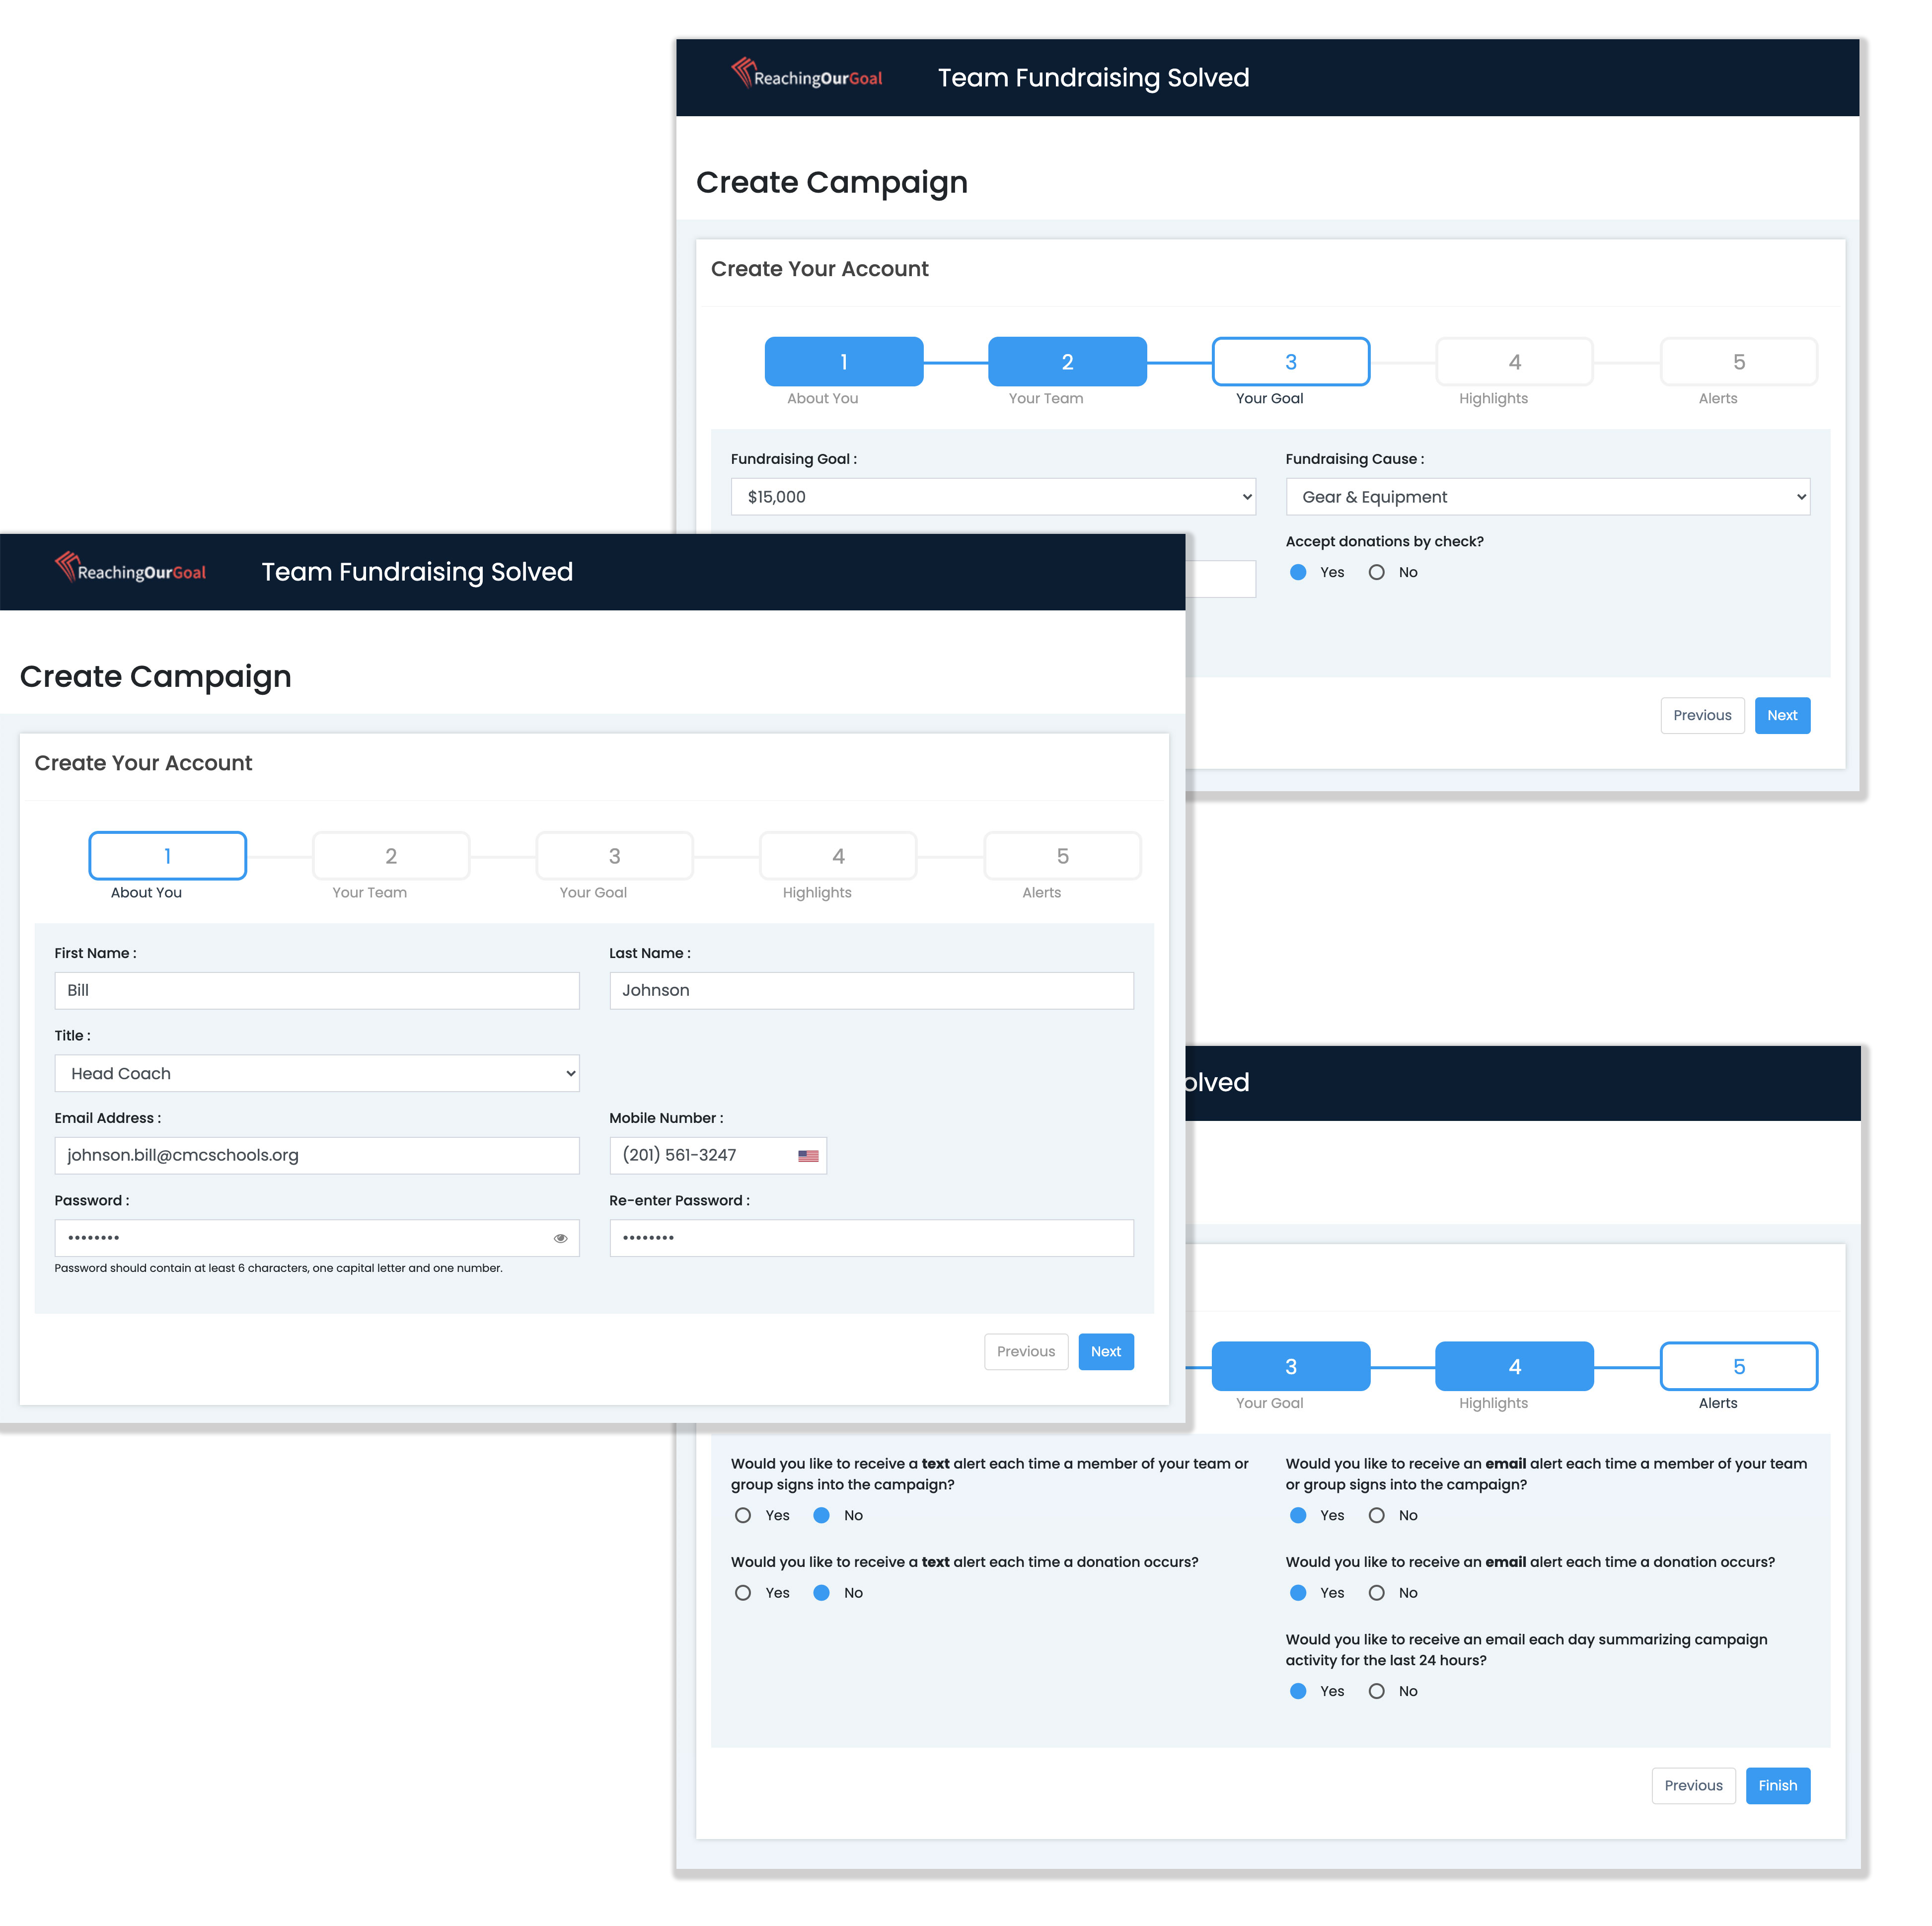Select No for email alert on donation
This screenshot has width=1932, height=1926.
pyautogui.click(x=1377, y=1593)
